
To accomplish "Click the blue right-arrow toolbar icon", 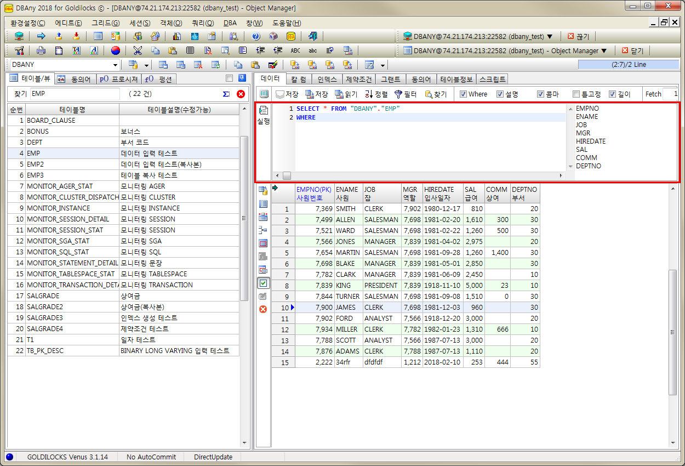I will 41,36.
